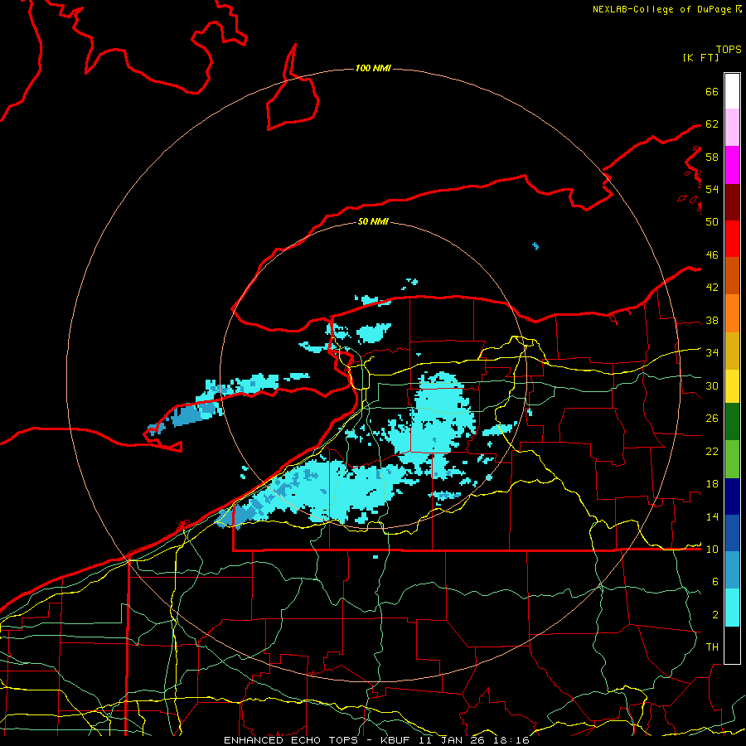Click the '50' legend value
746x746 pixels.
point(712,222)
